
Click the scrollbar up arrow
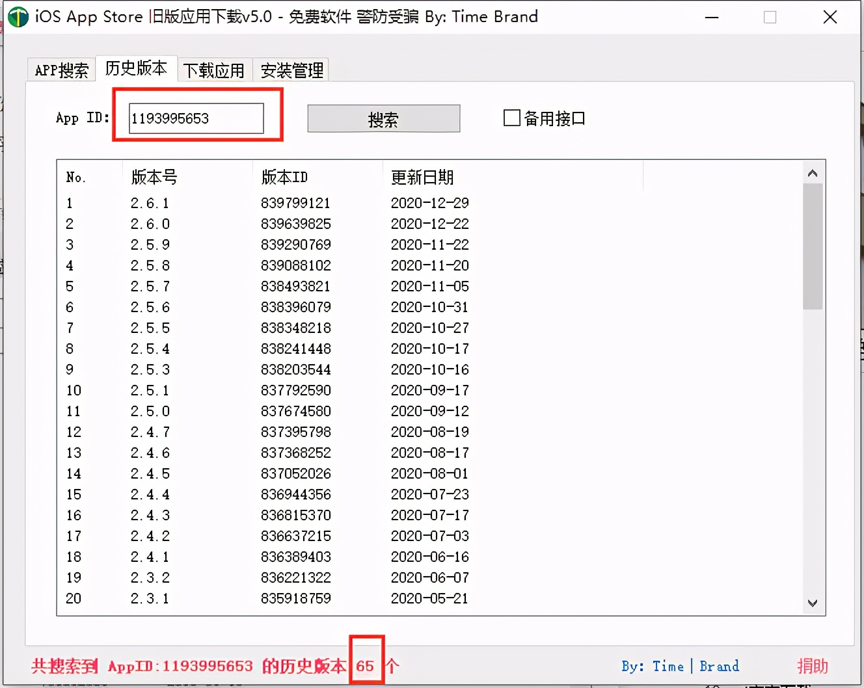(x=812, y=173)
